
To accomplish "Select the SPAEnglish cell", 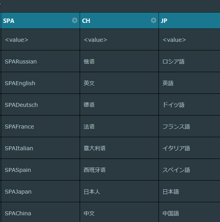I will (x=40, y=83).
